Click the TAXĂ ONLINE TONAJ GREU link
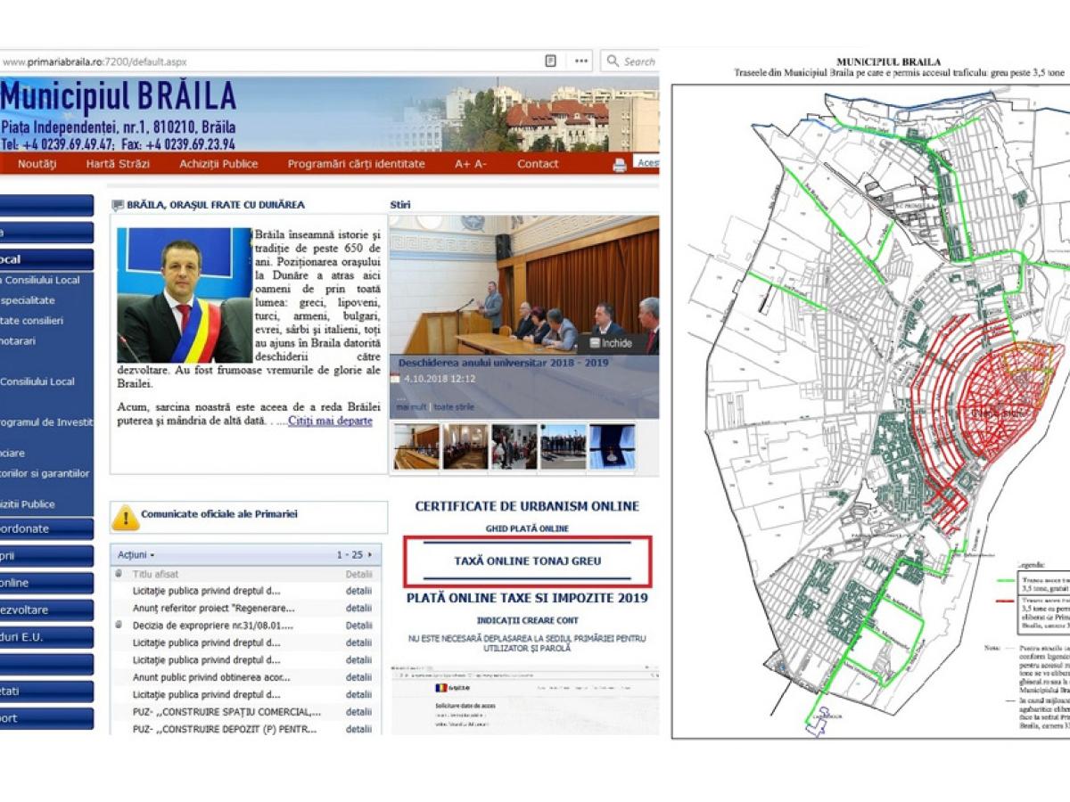 click(x=527, y=561)
